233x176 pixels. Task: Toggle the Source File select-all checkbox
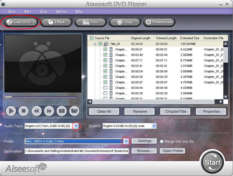92,38
